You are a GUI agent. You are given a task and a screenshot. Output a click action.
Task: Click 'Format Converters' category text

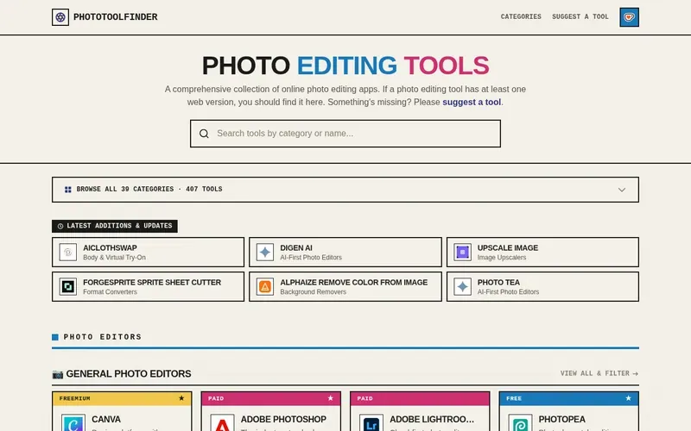pyautogui.click(x=110, y=292)
